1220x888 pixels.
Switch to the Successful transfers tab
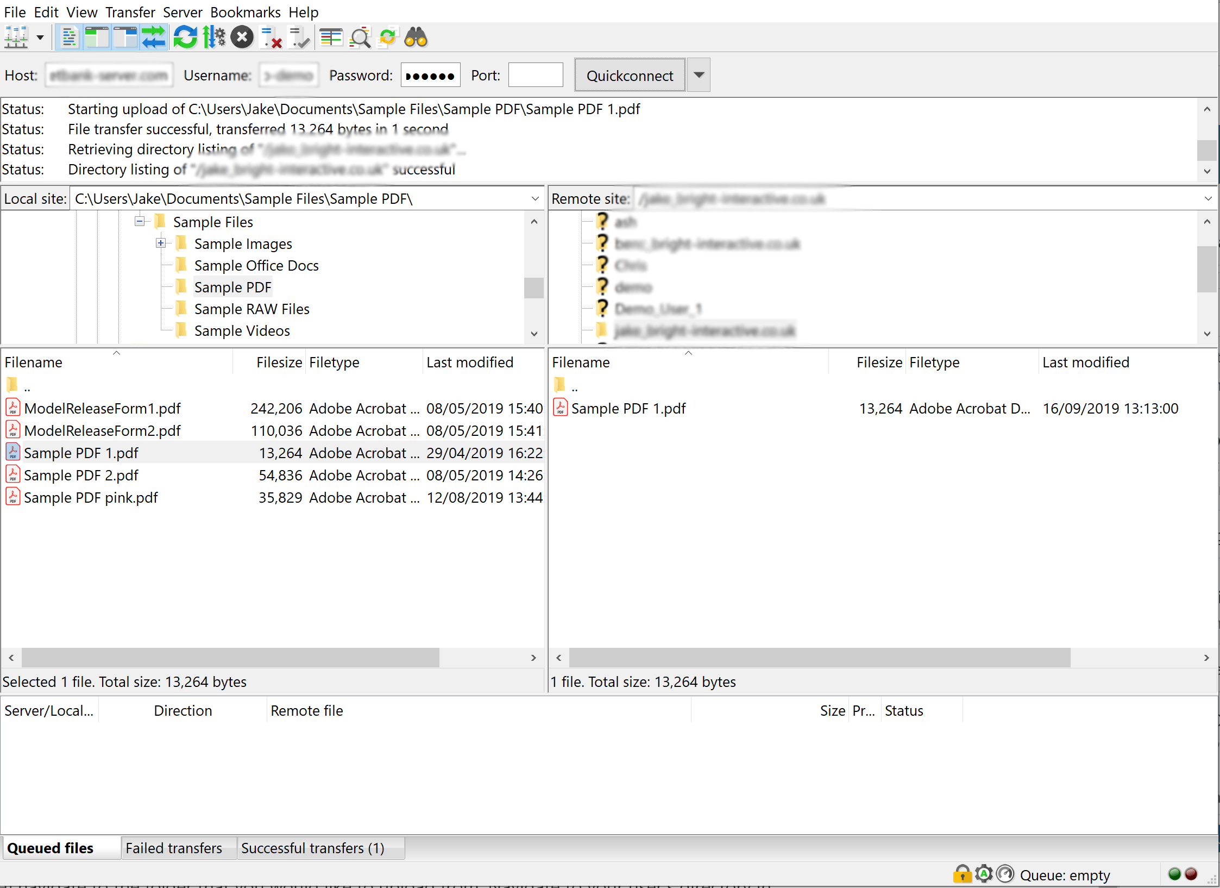click(x=312, y=848)
